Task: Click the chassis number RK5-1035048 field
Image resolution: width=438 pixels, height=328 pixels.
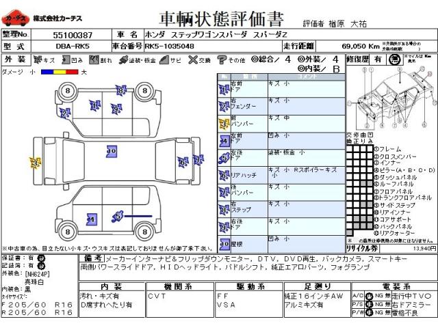Action: coord(169,46)
